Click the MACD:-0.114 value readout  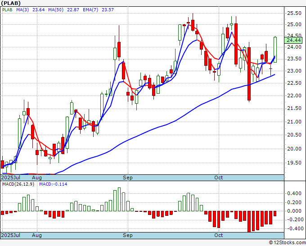click(x=53, y=184)
